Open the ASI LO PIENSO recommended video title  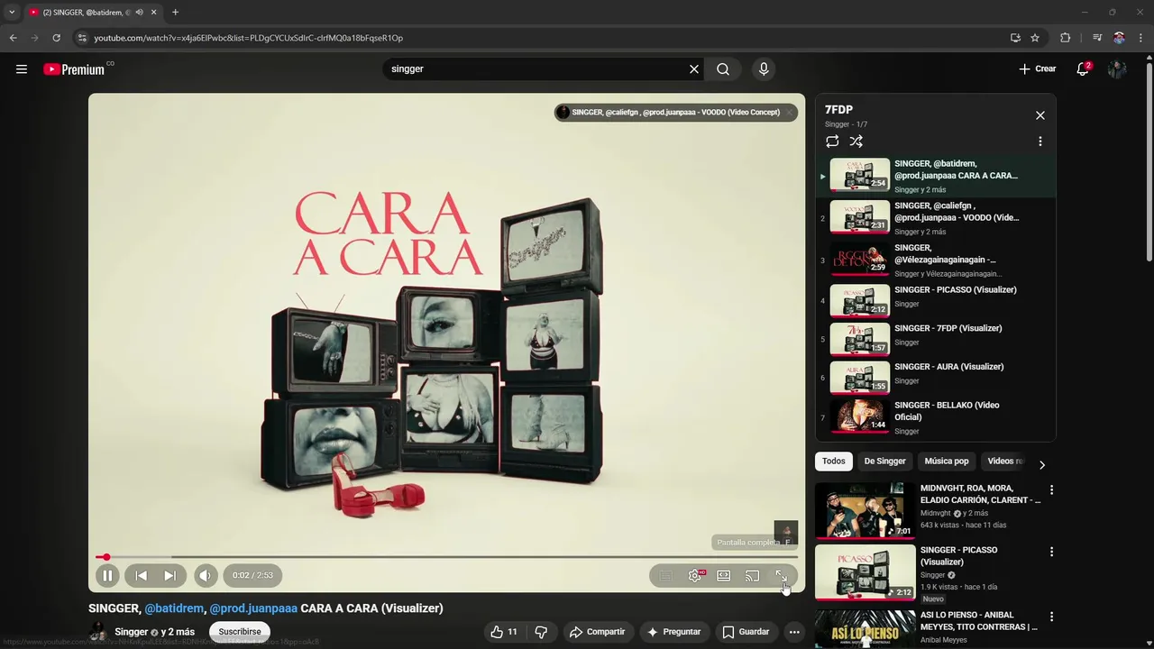[979, 621]
